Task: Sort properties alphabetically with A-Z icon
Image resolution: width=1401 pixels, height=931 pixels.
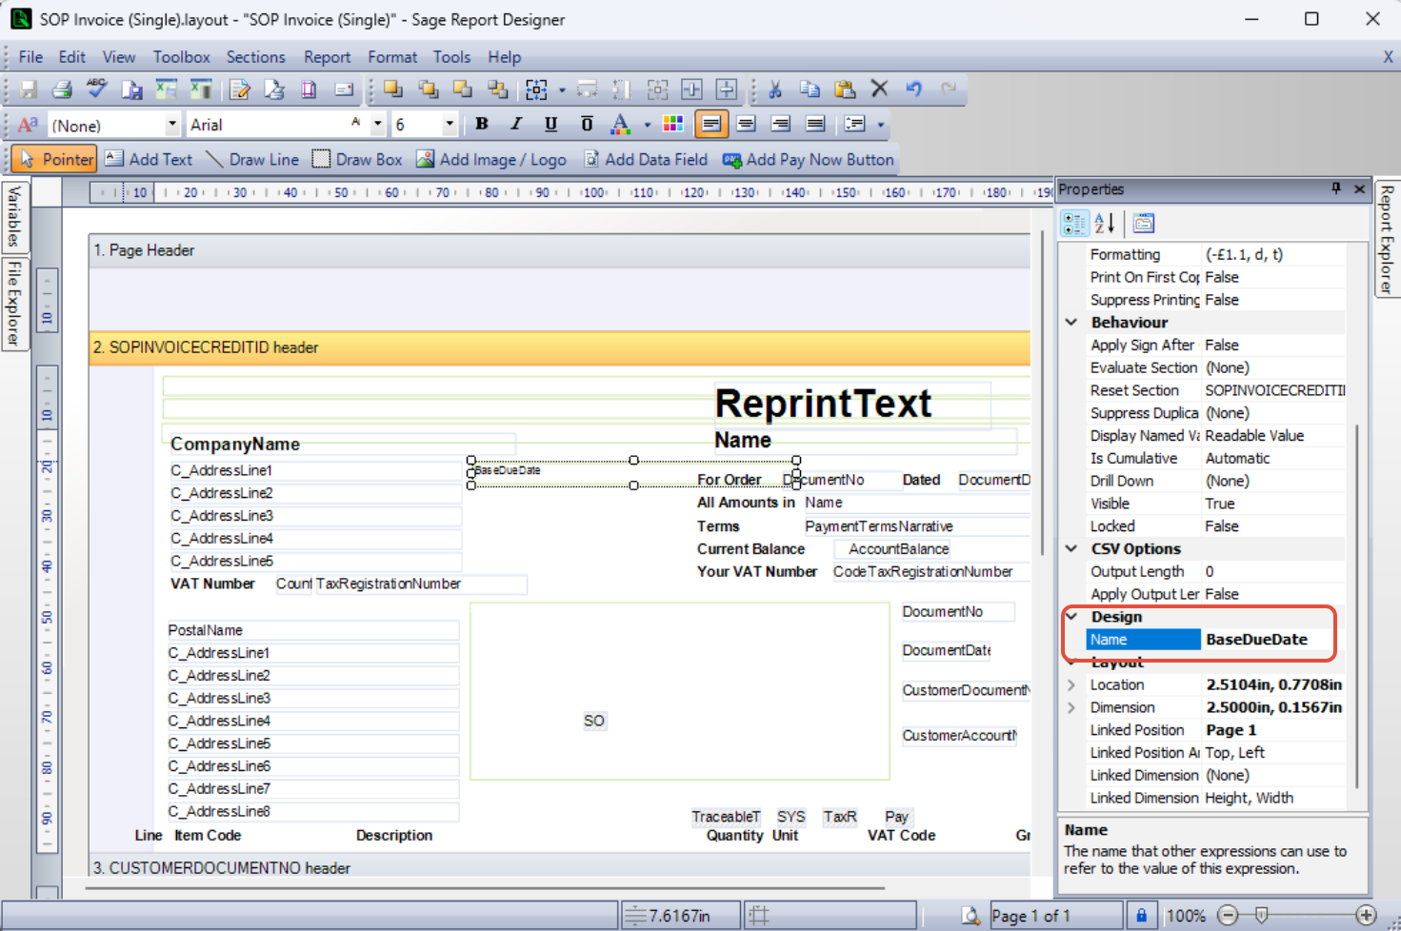Action: tap(1105, 224)
